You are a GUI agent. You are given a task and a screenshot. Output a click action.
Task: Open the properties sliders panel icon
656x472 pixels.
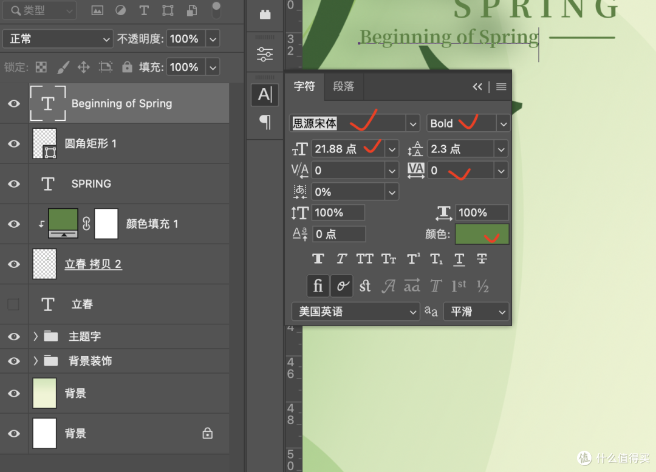pyautogui.click(x=265, y=55)
